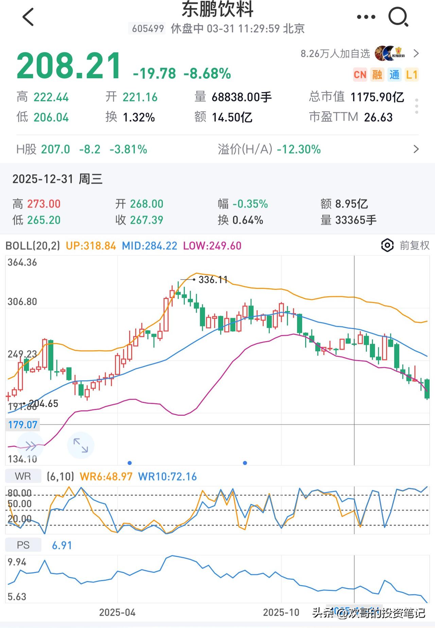Tap the stock name 东鹏饮料 title
Viewport: 435px width, 628px height.
pos(217,10)
